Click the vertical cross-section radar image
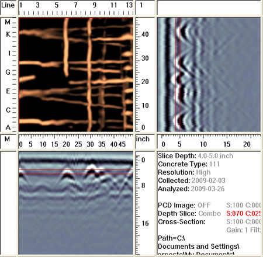 point(209,75)
